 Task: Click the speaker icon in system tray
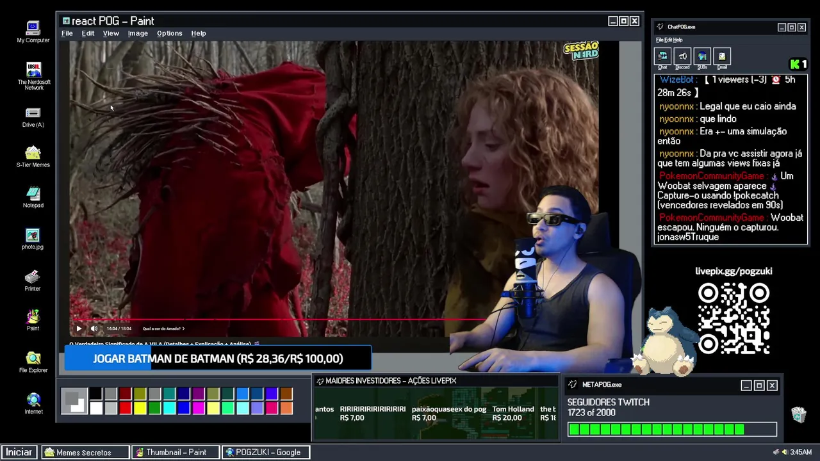[784, 452]
